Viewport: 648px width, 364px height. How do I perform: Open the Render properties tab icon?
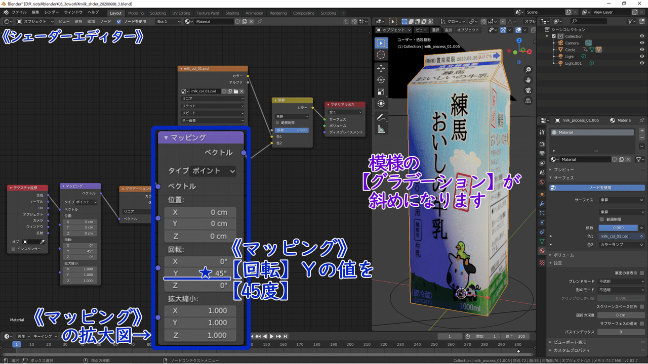click(x=542, y=144)
